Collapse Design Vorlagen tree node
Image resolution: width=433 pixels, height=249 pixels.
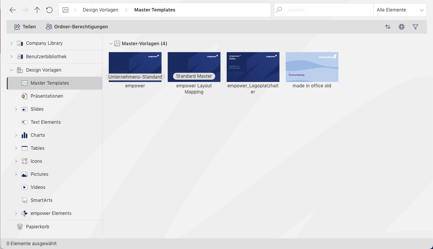[11, 70]
